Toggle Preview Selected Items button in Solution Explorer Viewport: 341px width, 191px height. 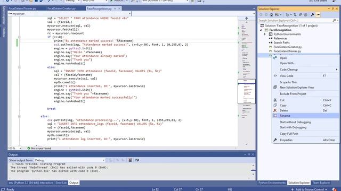pos(318,15)
